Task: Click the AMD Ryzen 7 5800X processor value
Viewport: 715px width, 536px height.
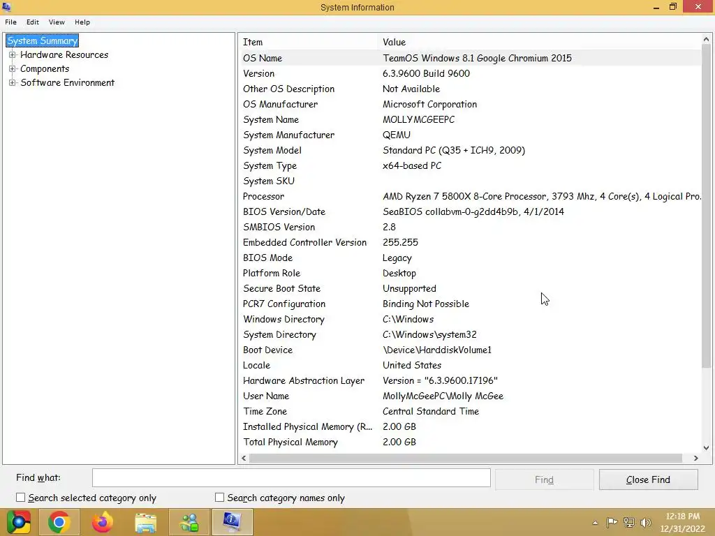Action: point(542,196)
